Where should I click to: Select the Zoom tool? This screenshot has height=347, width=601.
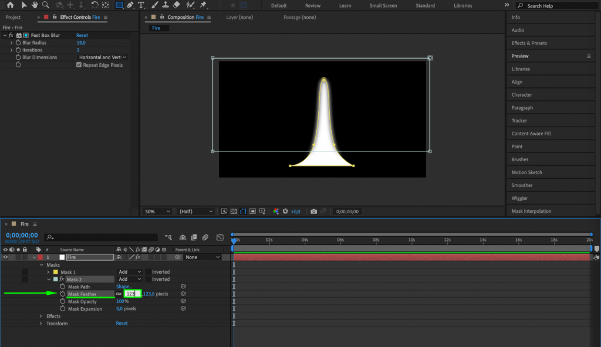click(x=46, y=5)
